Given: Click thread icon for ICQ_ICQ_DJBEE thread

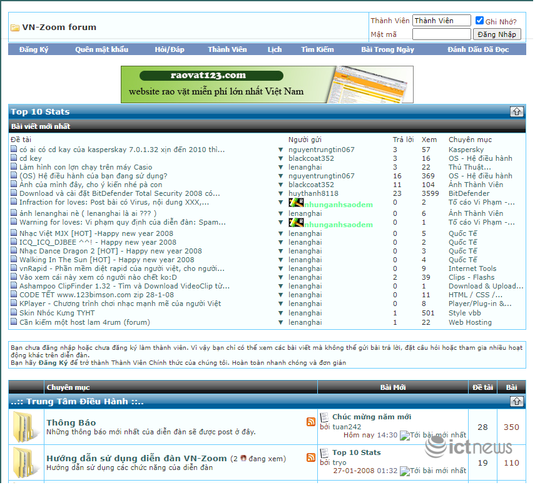Looking at the screenshot, I should 14,242.
